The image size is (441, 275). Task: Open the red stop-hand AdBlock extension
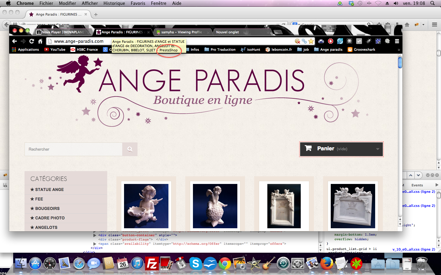330,41
